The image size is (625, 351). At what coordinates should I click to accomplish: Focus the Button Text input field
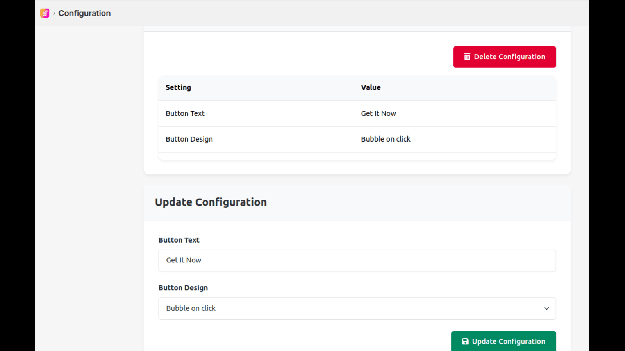tap(357, 261)
